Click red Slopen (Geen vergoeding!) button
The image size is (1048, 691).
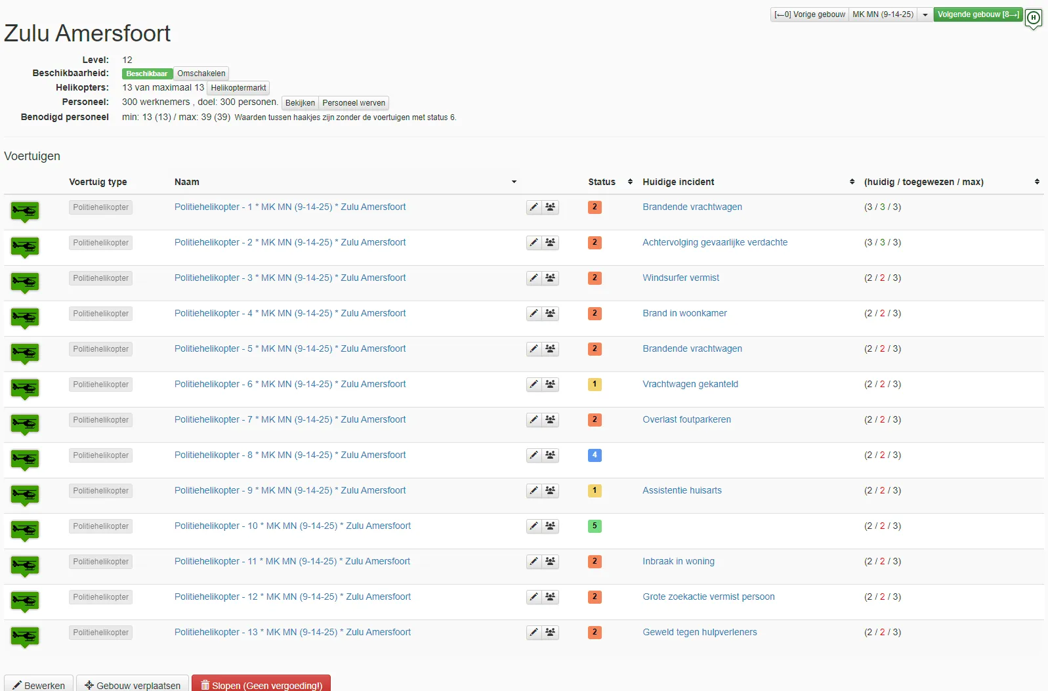pos(261,684)
